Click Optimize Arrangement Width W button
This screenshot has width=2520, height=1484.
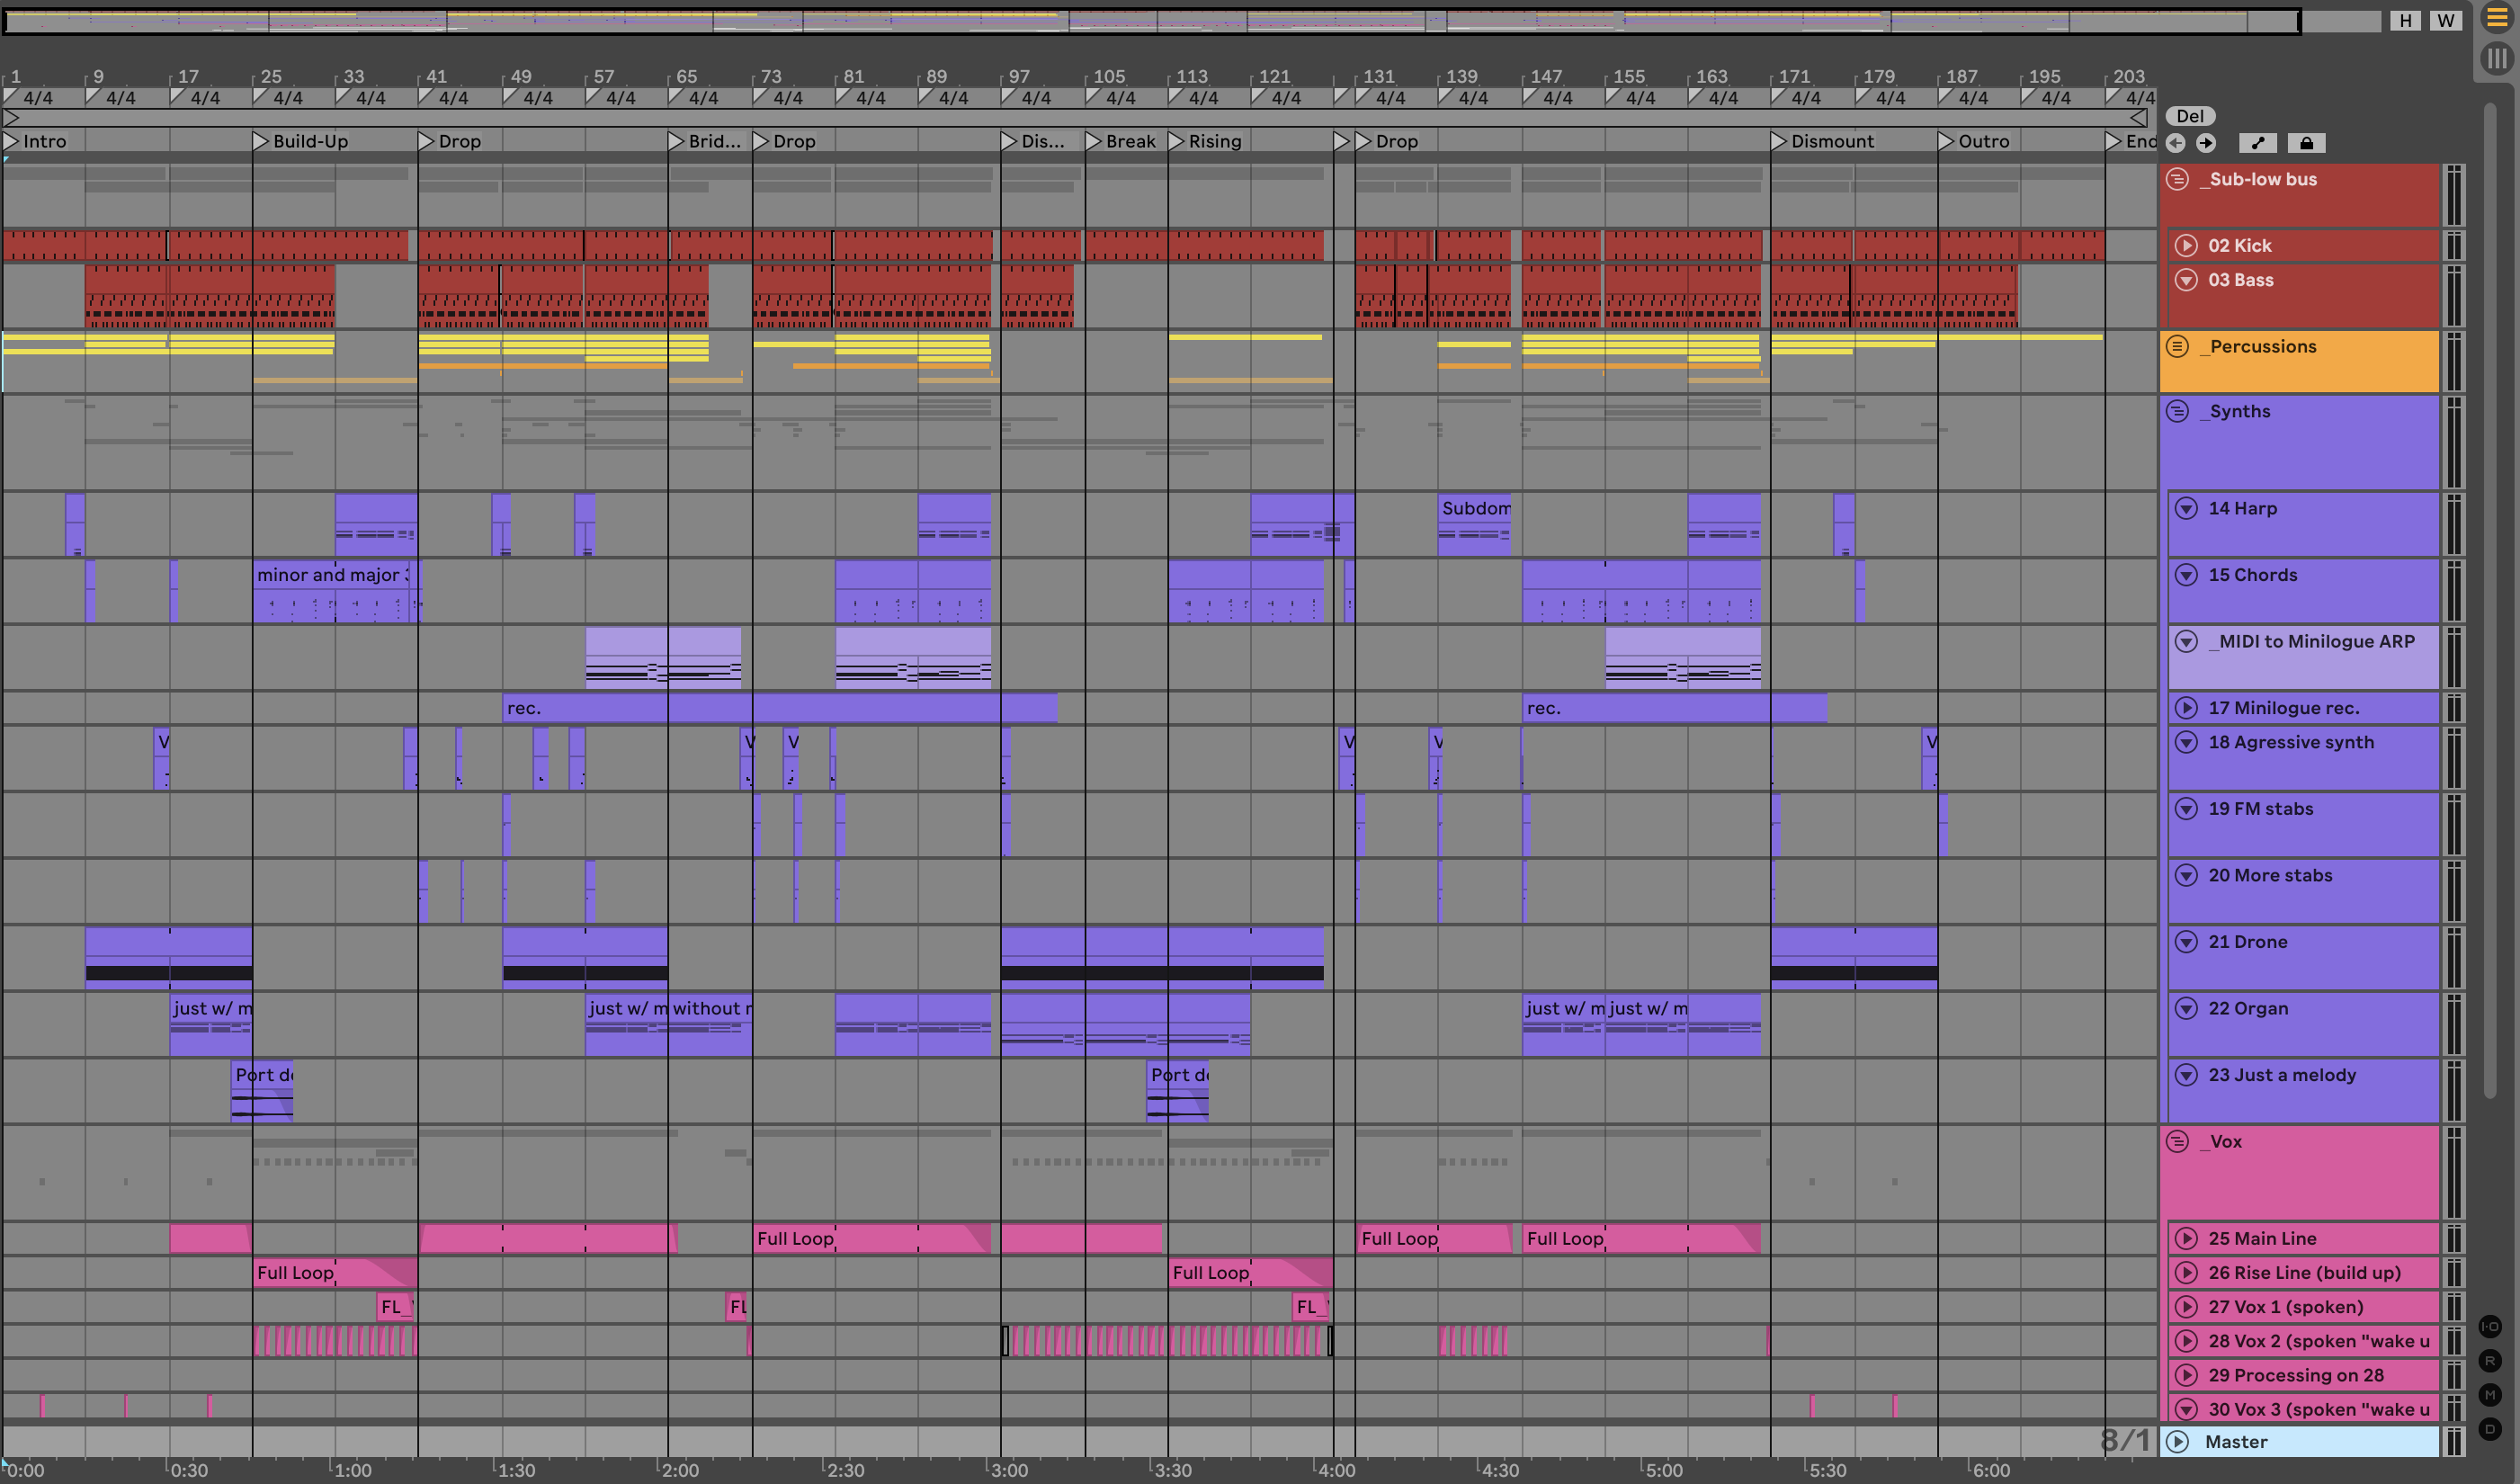coord(2445,20)
